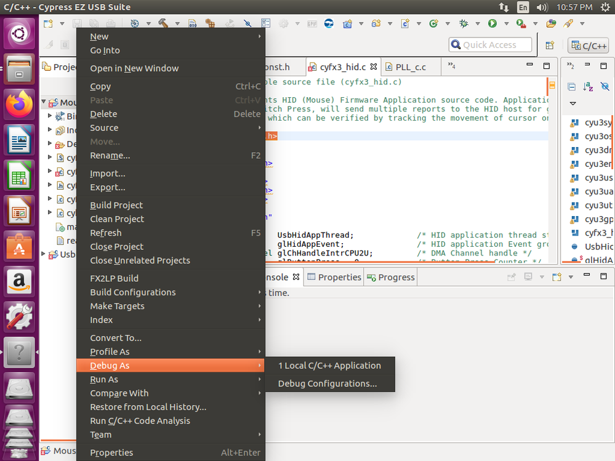Click the Open Element folder icon
615x461 pixels.
551,23
